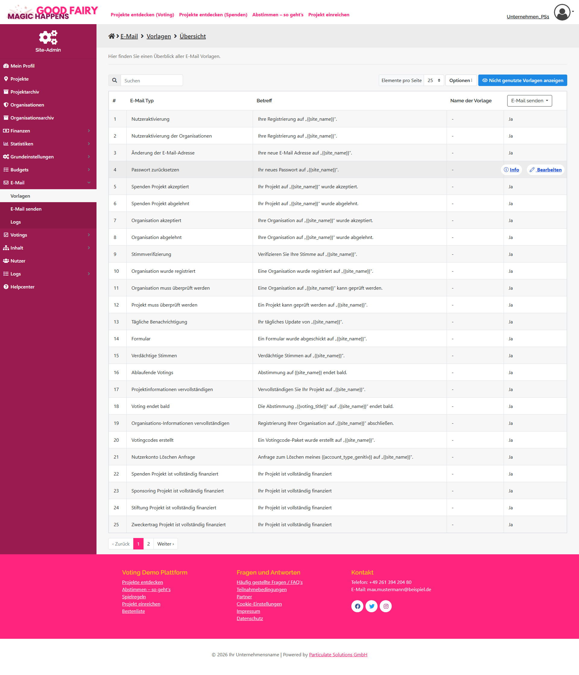579x675 pixels.
Task: Open Häufig gestellte Fragen / FAQ's link
Action: pyautogui.click(x=270, y=582)
